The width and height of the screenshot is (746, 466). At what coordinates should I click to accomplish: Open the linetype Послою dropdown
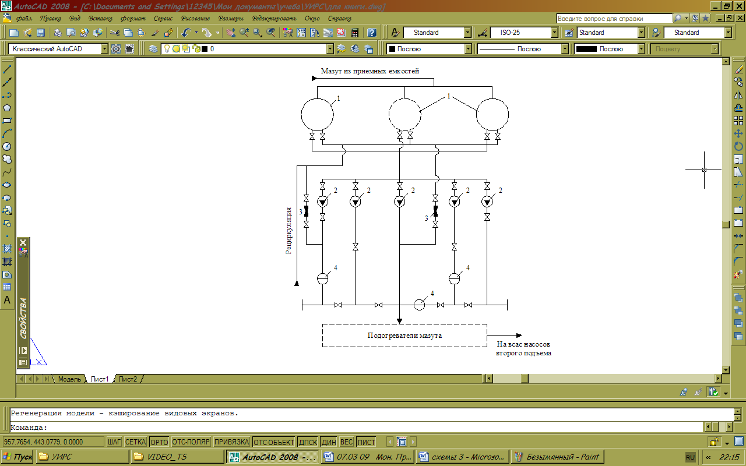565,49
